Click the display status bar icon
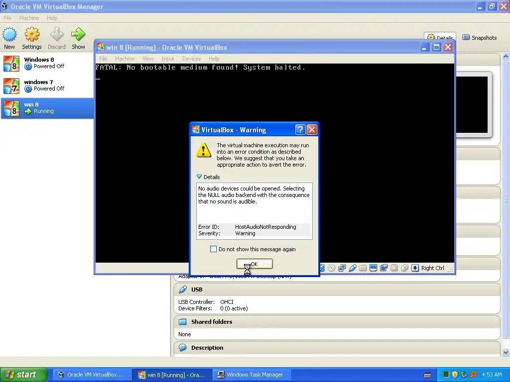The width and height of the screenshot is (510, 382). (x=374, y=268)
